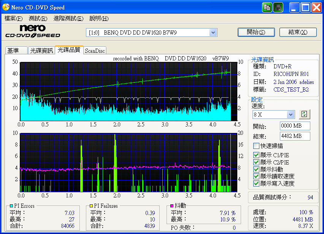
Task: Click the PI Failures maximum 10
Action: pyautogui.click(x=152, y=219)
